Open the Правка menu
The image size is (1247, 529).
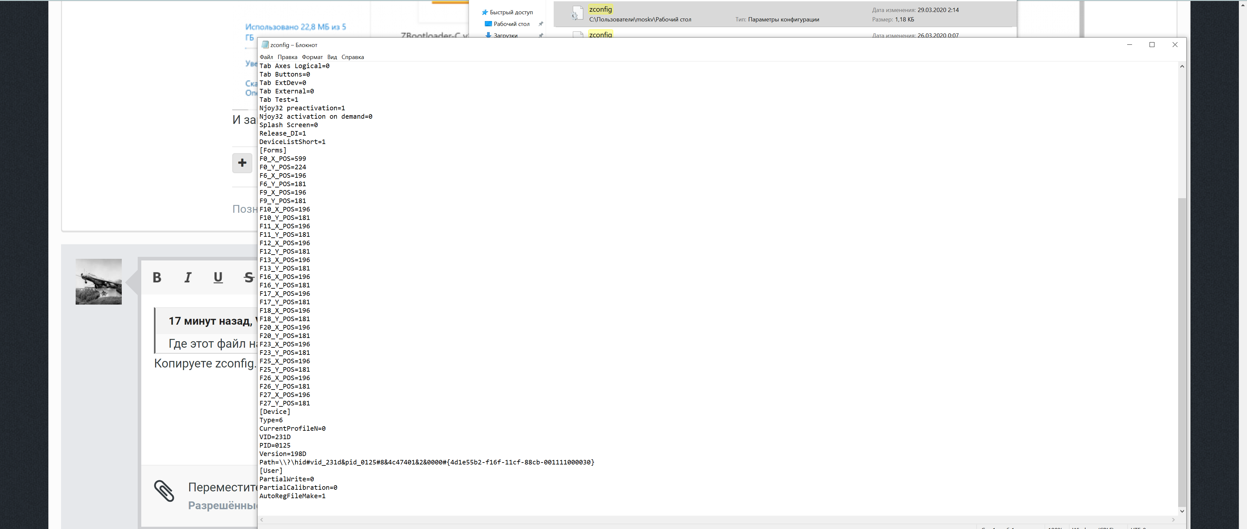pos(287,57)
